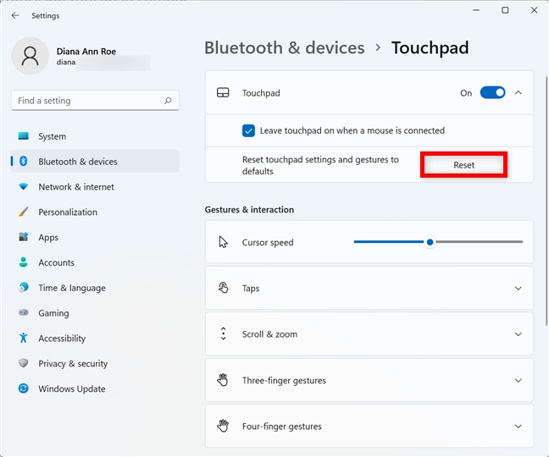Expand the Scroll & zoom chevron

click(x=518, y=334)
